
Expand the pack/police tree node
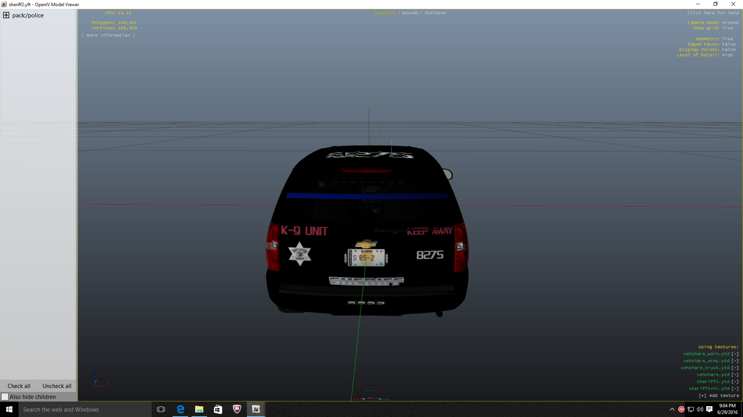(6, 15)
